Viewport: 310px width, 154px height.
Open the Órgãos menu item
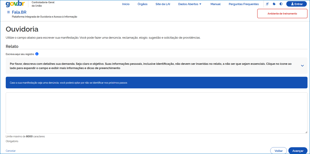point(142,4)
